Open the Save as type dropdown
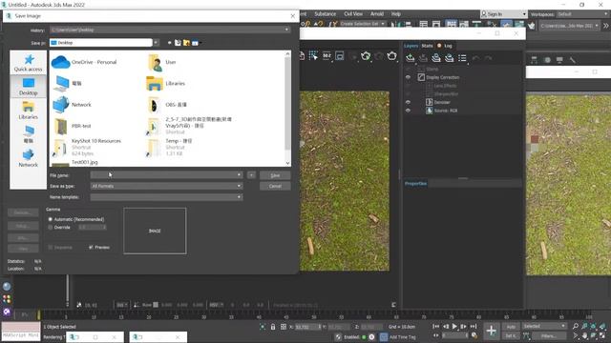Viewport: 611px width, 343px height. [x=239, y=186]
